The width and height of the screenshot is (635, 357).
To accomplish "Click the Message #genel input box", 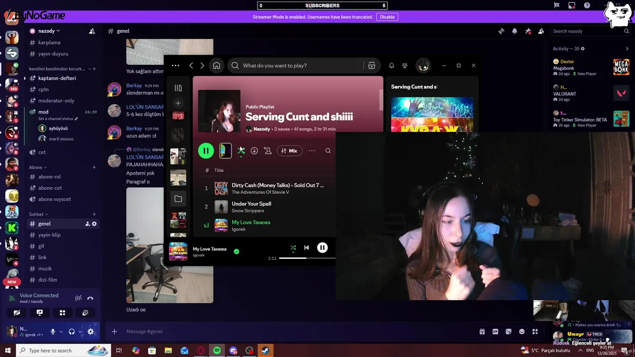I will (298, 332).
